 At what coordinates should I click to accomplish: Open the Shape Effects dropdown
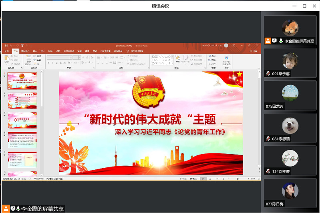click(197, 64)
